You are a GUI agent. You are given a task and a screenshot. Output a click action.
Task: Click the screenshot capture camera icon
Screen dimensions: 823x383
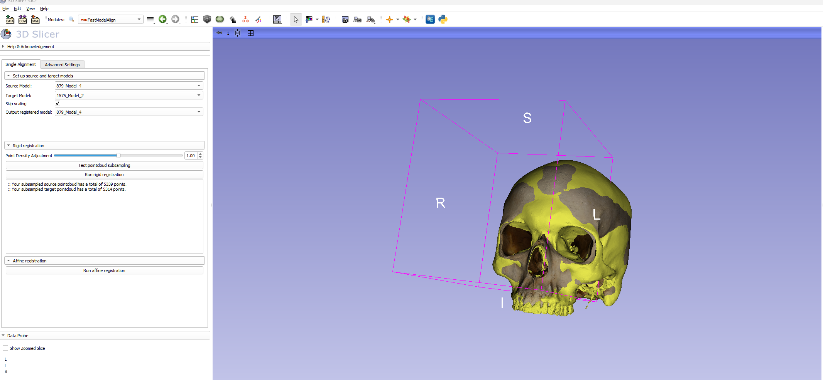click(x=345, y=19)
